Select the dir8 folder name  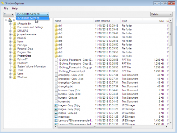(x=60, y=52)
